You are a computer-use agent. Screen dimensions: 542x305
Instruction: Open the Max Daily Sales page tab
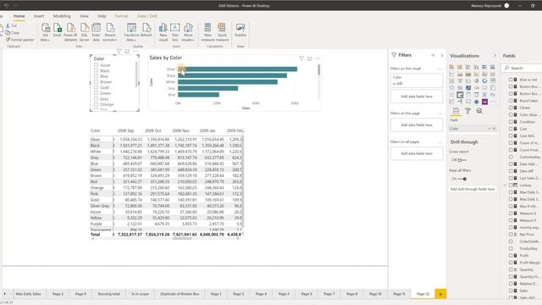tap(28, 294)
